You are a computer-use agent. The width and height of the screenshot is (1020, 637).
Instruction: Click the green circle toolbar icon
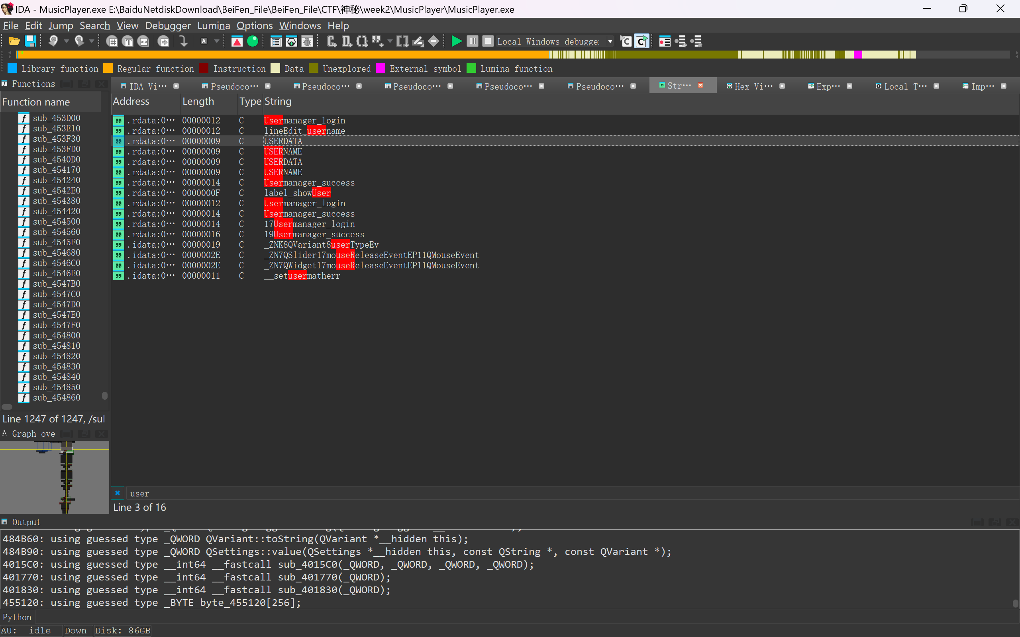click(x=253, y=41)
